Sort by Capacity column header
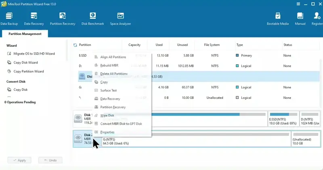This screenshot has height=170, width=323. tap(134, 45)
